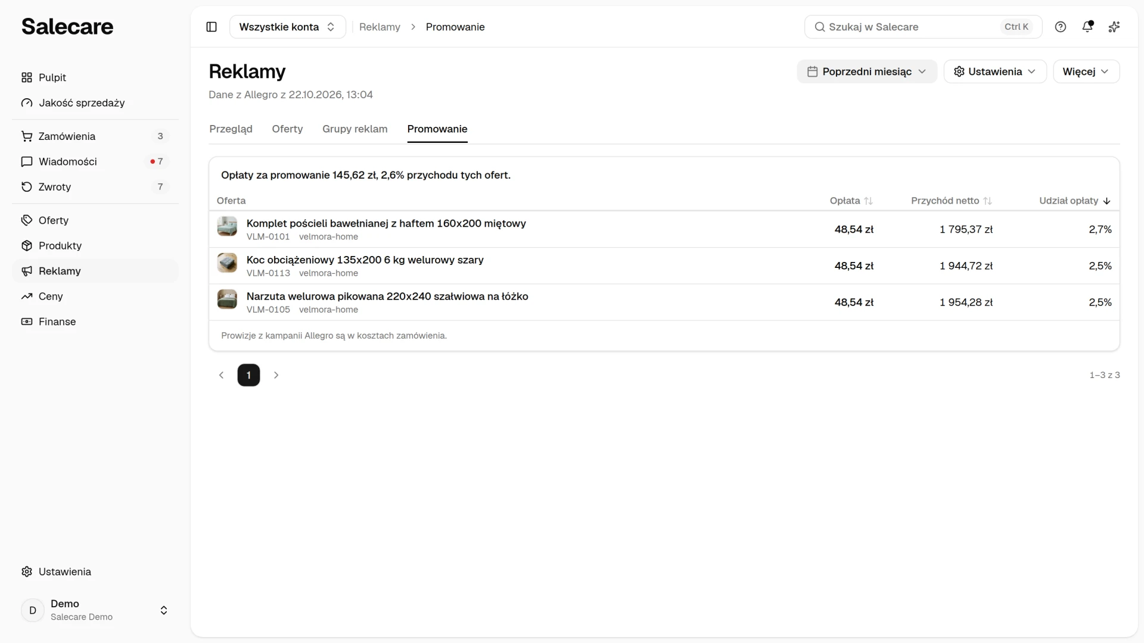Select the Promowanie tab
1144x643 pixels.
coord(437,129)
